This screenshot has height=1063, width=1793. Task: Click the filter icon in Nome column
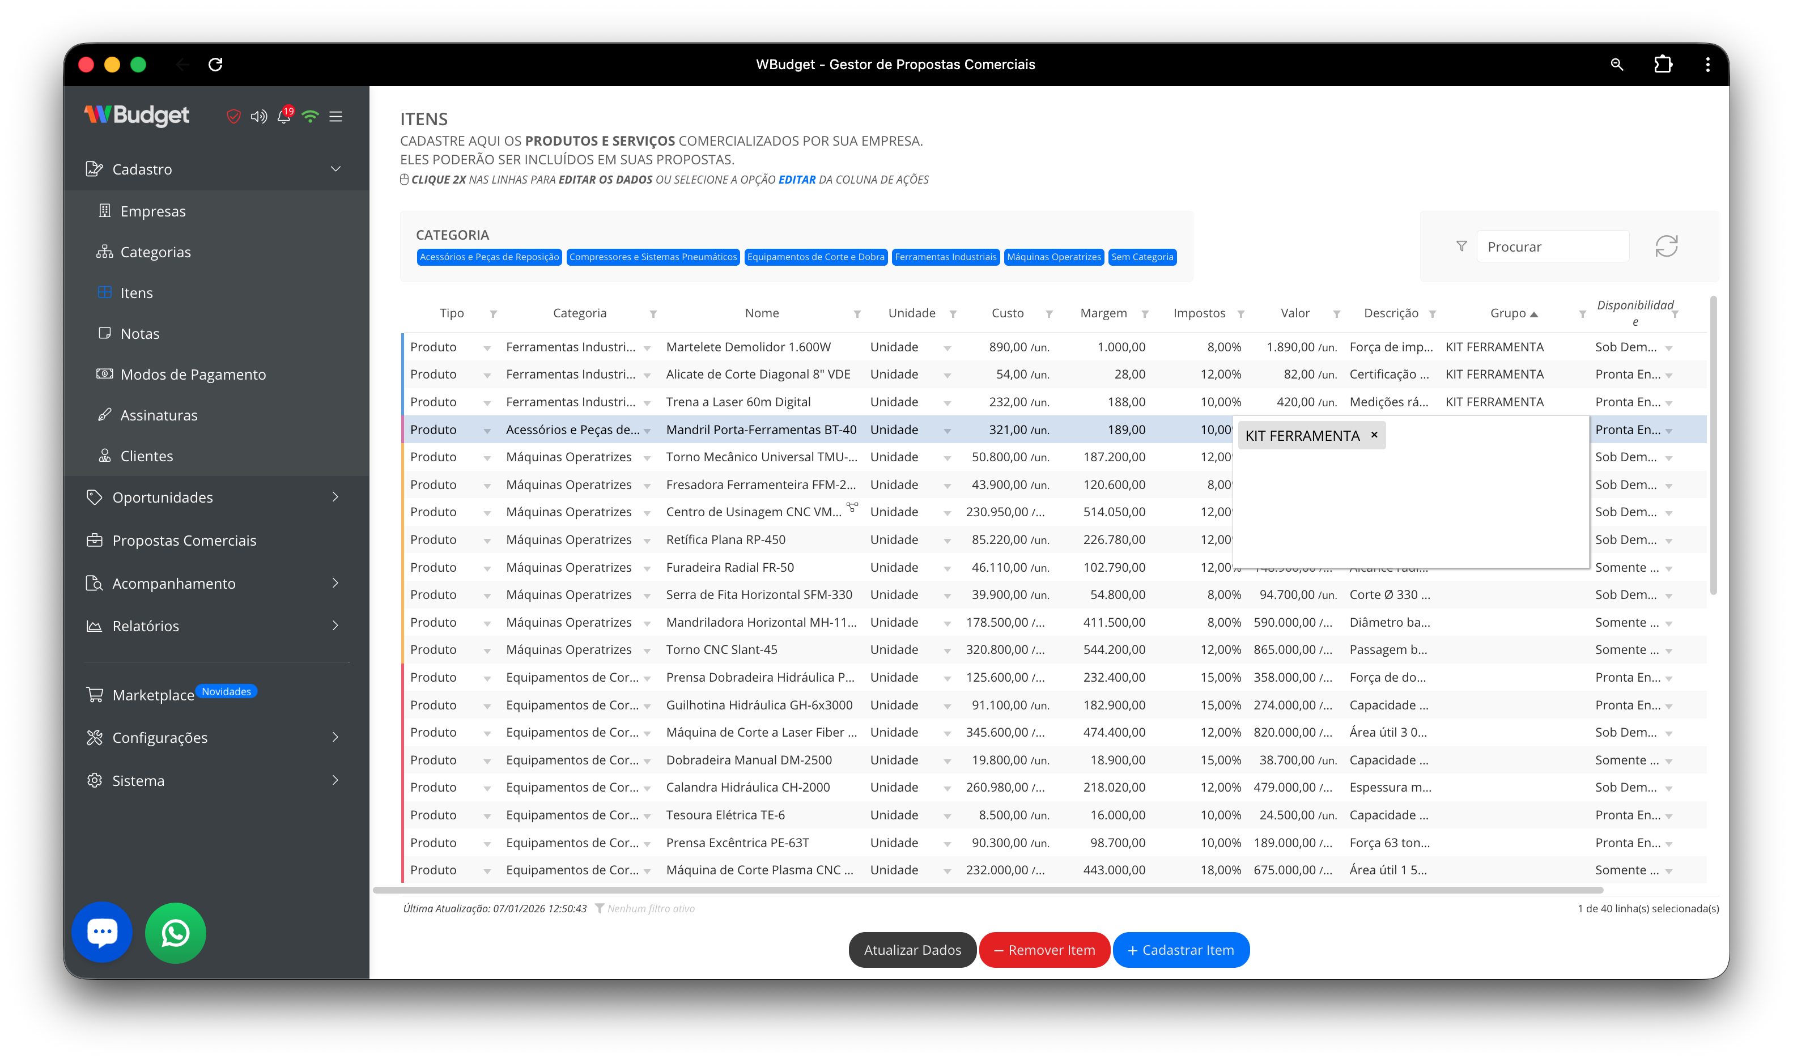tap(857, 314)
